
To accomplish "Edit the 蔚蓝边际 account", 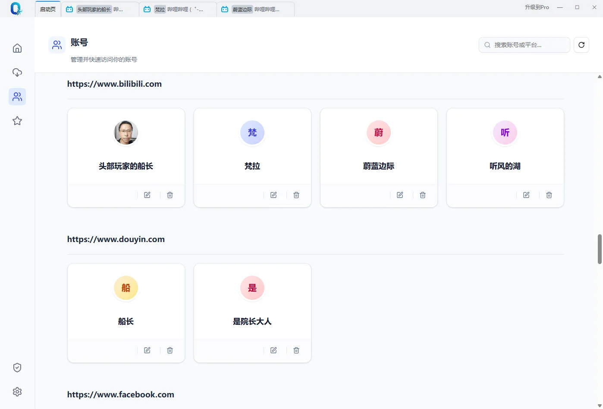I will click(x=400, y=195).
